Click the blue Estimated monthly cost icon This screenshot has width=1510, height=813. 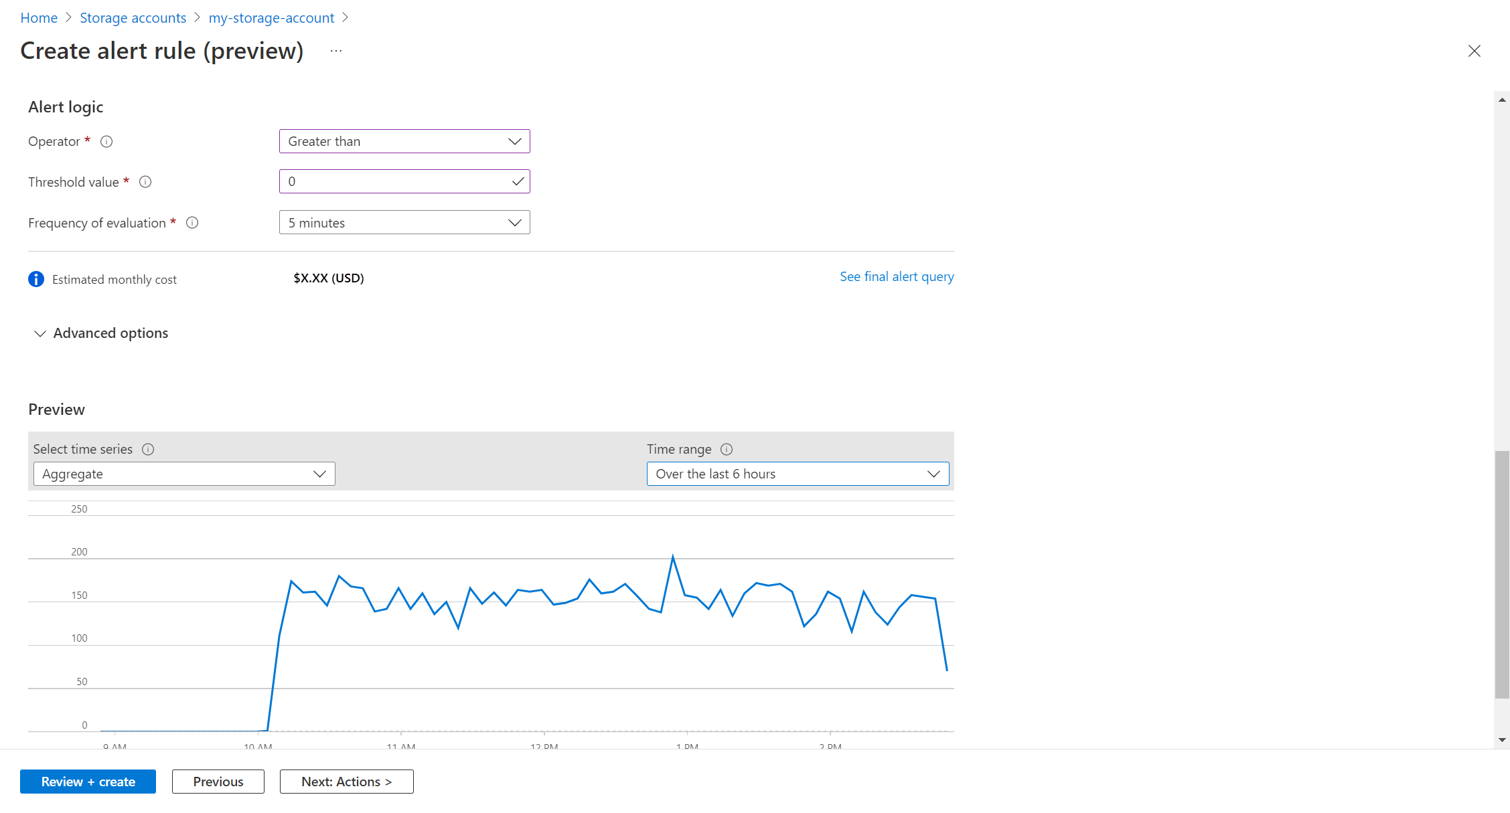(x=36, y=280)
